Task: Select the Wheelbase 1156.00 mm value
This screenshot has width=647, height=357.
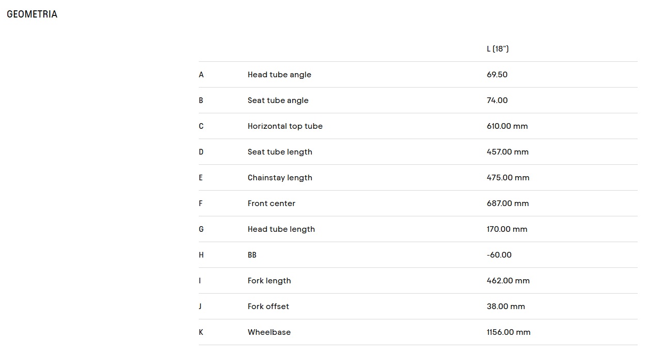Action: pyautogui.click(x=509, y=332)
